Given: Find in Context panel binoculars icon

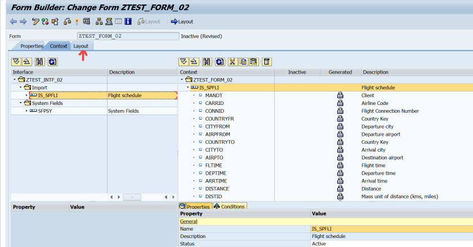Looking at the screenshot, I should tap(207, 62).
